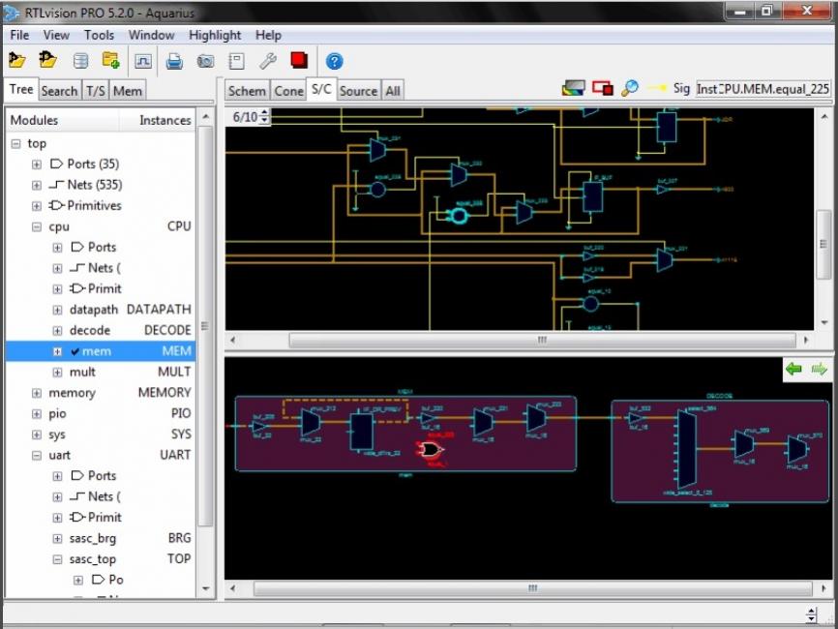Click the upper schematic horizontal scrollbar
Image resolution: width=838 pixels, height=629 pixels.
(543, 340)
